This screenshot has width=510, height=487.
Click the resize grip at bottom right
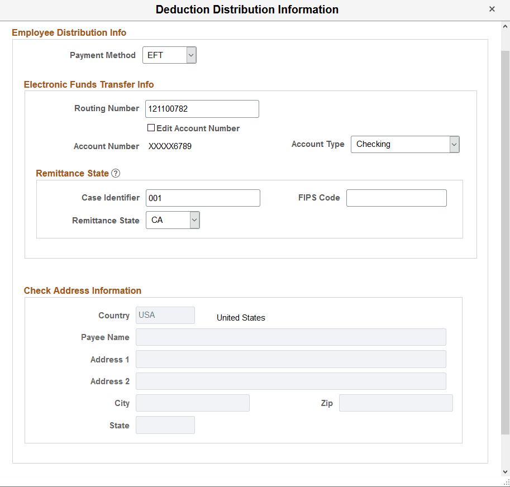tap(507, 484)
